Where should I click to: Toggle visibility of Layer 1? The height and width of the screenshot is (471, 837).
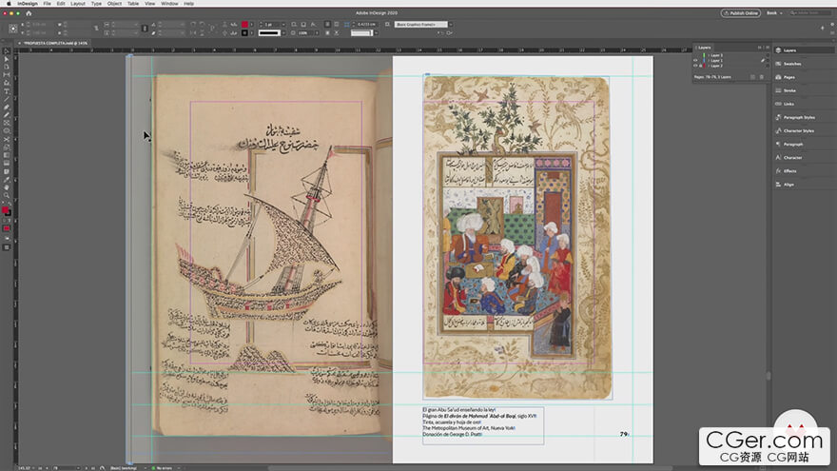coord(695,60)
